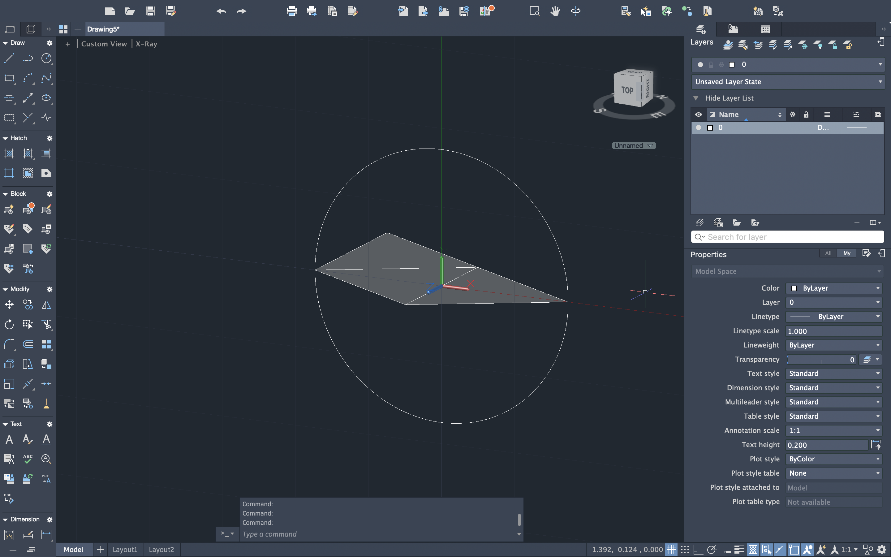Click the Spell Check text icon
The image size is (891, 557).
28,459
